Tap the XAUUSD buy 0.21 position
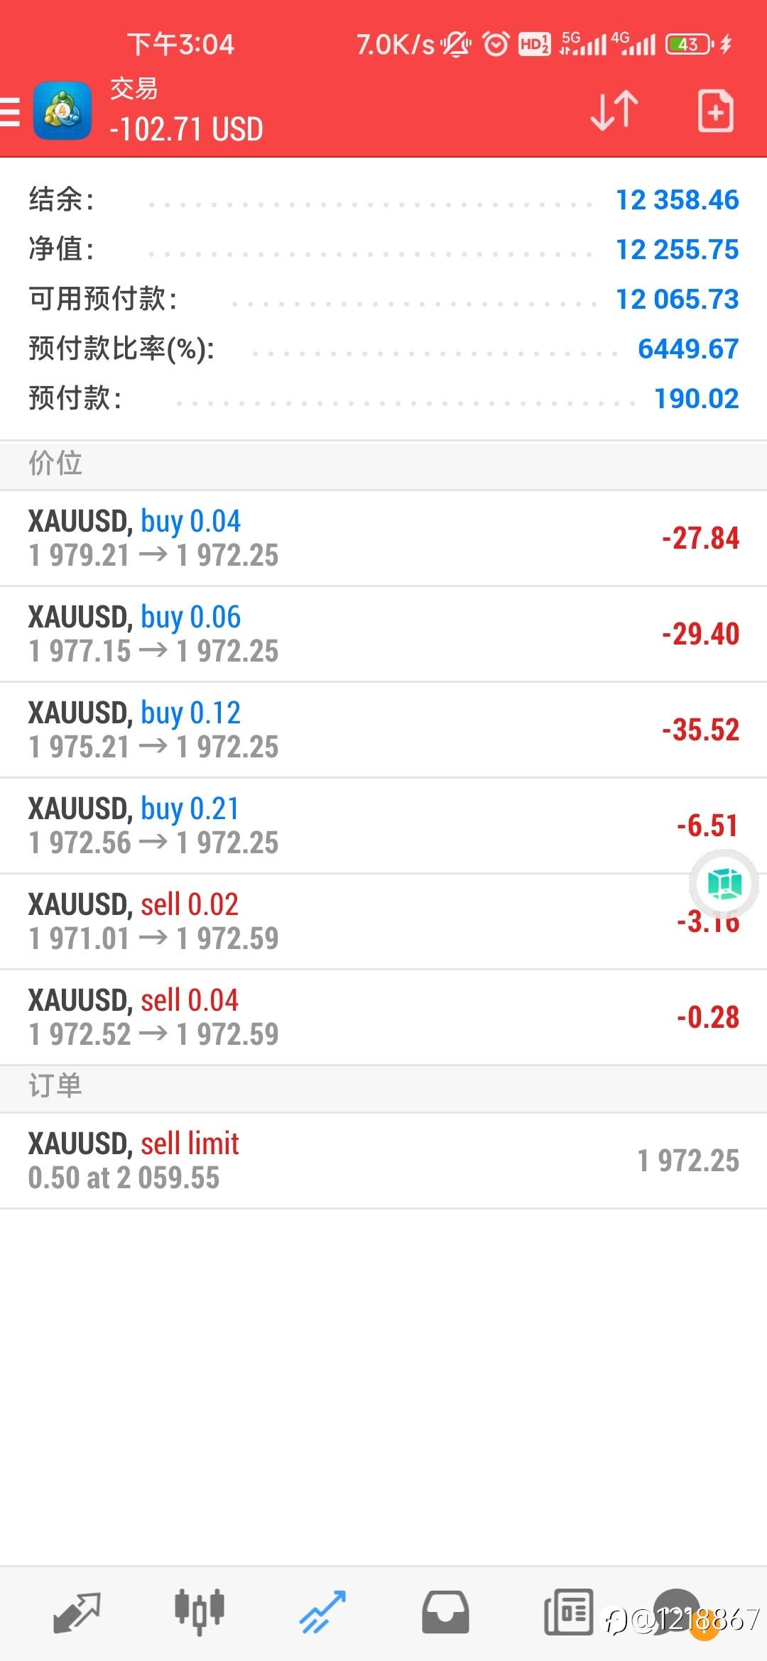Screen dimensions: 767x1661 pos(383,826)
